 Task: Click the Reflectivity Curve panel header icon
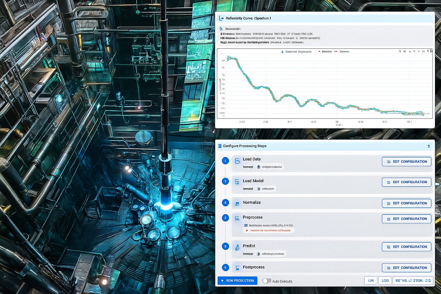pyautogui.click(x=221, y=18)
